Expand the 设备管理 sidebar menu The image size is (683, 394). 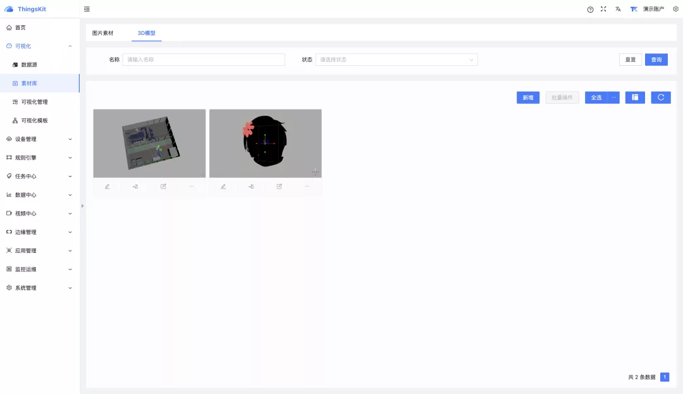click(40, 139)
